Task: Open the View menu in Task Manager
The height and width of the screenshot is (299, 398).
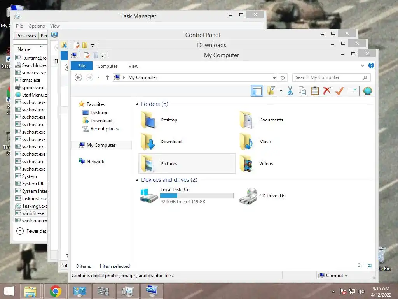Action: (55, 26)
